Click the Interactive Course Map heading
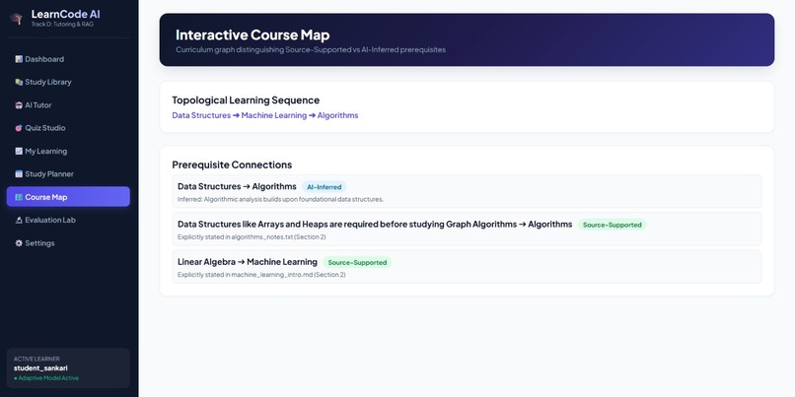Viewport: 795px width, 397px height. [253, 34]
